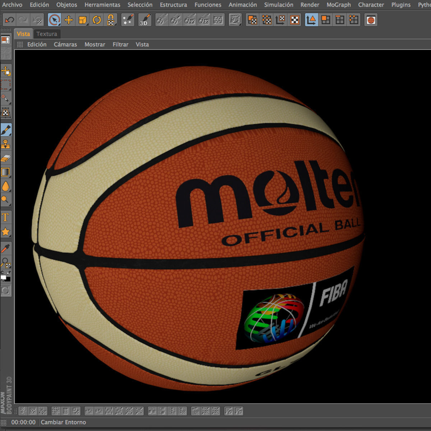Choose the dashed rectangle selection tool
431x431 pixels.
pos(6,85)
